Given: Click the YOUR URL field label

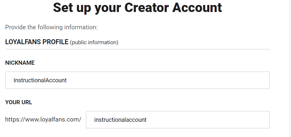Looking at the screenshot, I should (19, 102).
